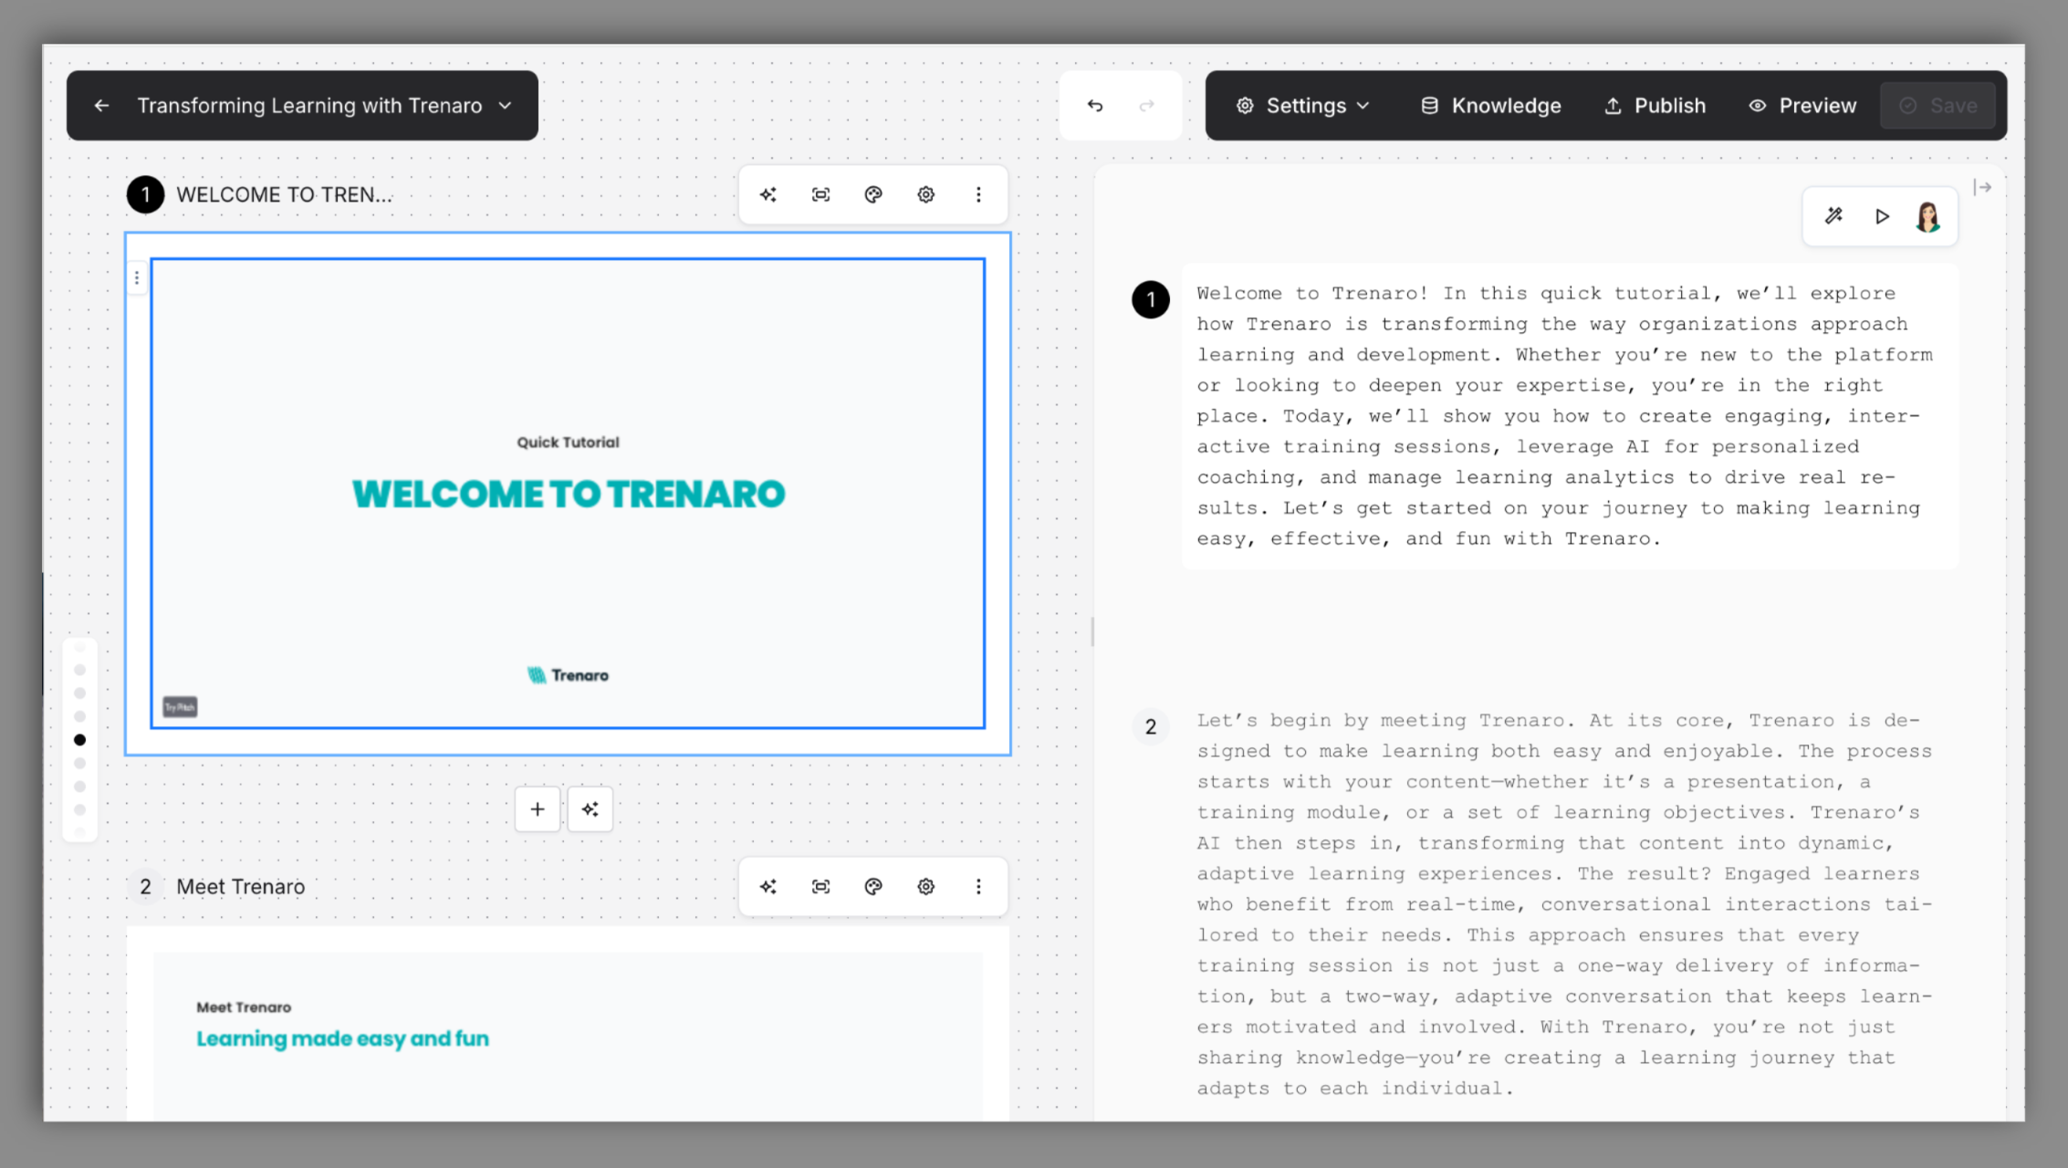2068x1168 pixels.
Task: Preview the presentation
Action: point(1802,105)
